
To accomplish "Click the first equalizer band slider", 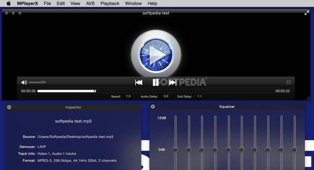I will coord(176,143).
